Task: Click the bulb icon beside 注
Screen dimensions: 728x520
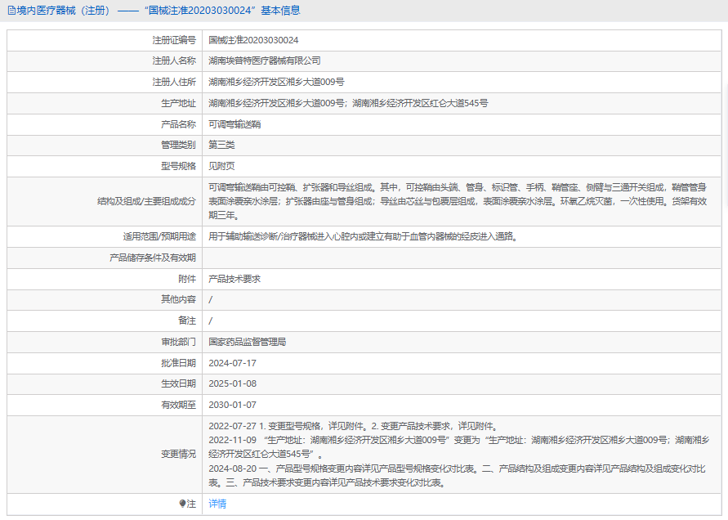Action: pos(182,504)
